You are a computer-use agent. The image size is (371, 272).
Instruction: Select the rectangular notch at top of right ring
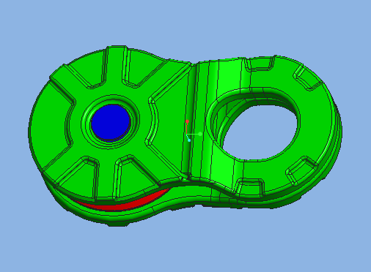260,63
